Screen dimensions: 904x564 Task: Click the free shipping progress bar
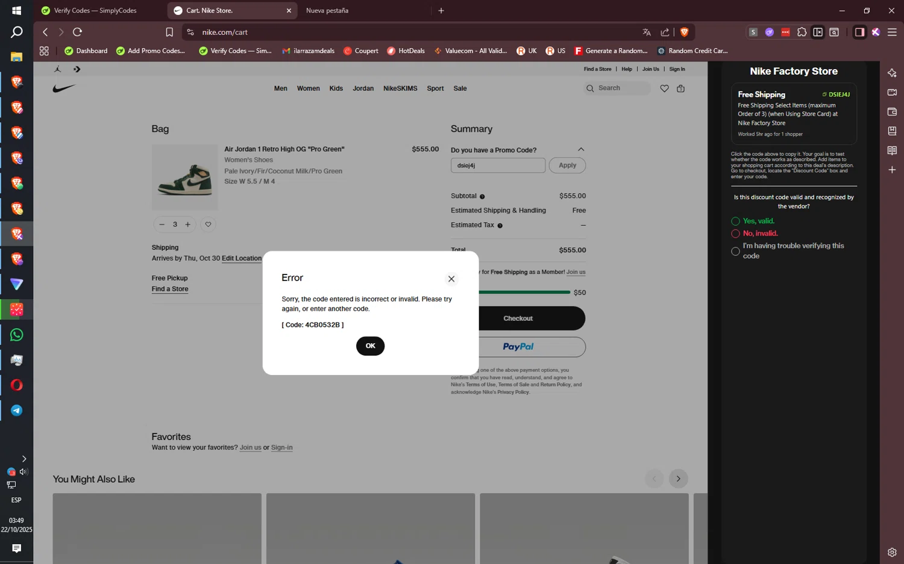[524, 293]
